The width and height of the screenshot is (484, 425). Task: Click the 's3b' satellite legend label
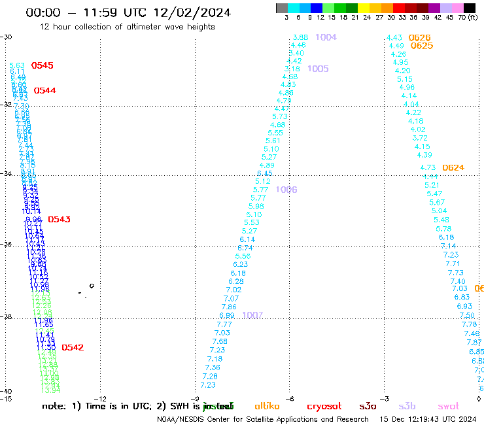coord(407,406)
